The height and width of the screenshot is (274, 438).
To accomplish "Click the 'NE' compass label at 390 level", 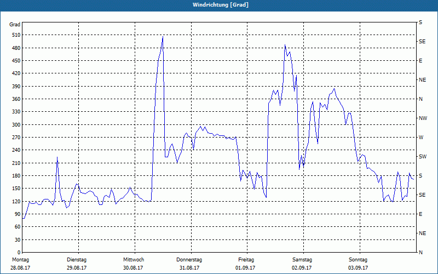I will click(423, 80).
